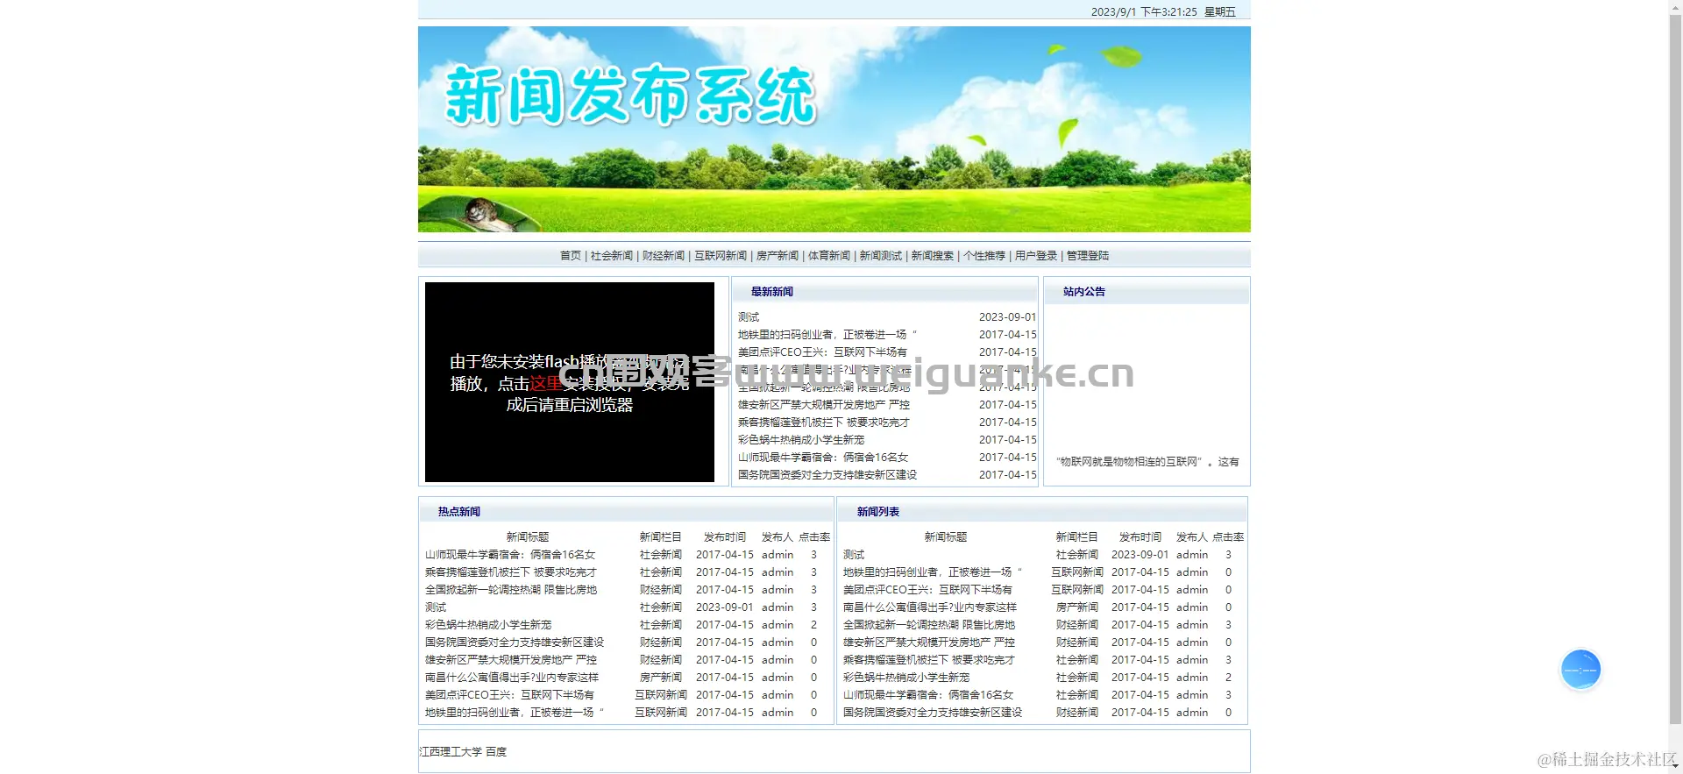Open 雄安新区严禁大规模开发房地产 in 最新新闻

click(x=824, y=405)
